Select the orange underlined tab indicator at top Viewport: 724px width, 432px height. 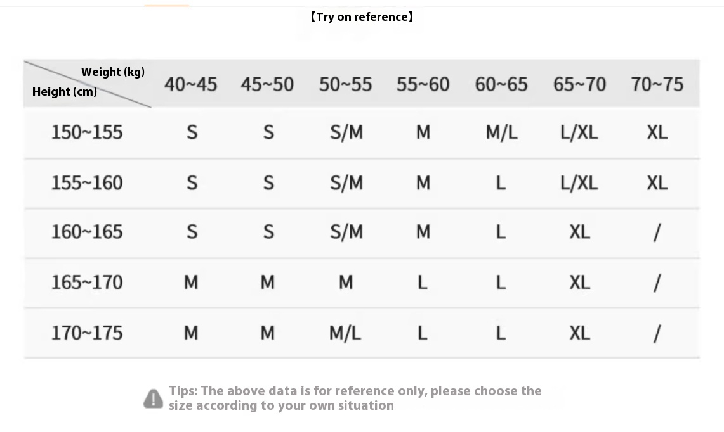(x=167, y=6)
